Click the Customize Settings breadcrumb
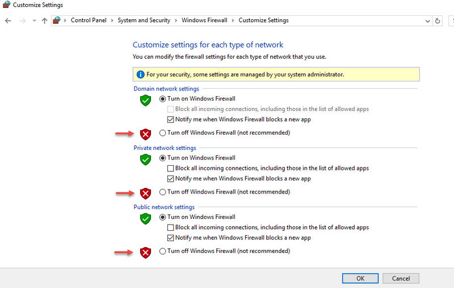The width and height of the screenshot is (454, 288). (x=263, y=20)
